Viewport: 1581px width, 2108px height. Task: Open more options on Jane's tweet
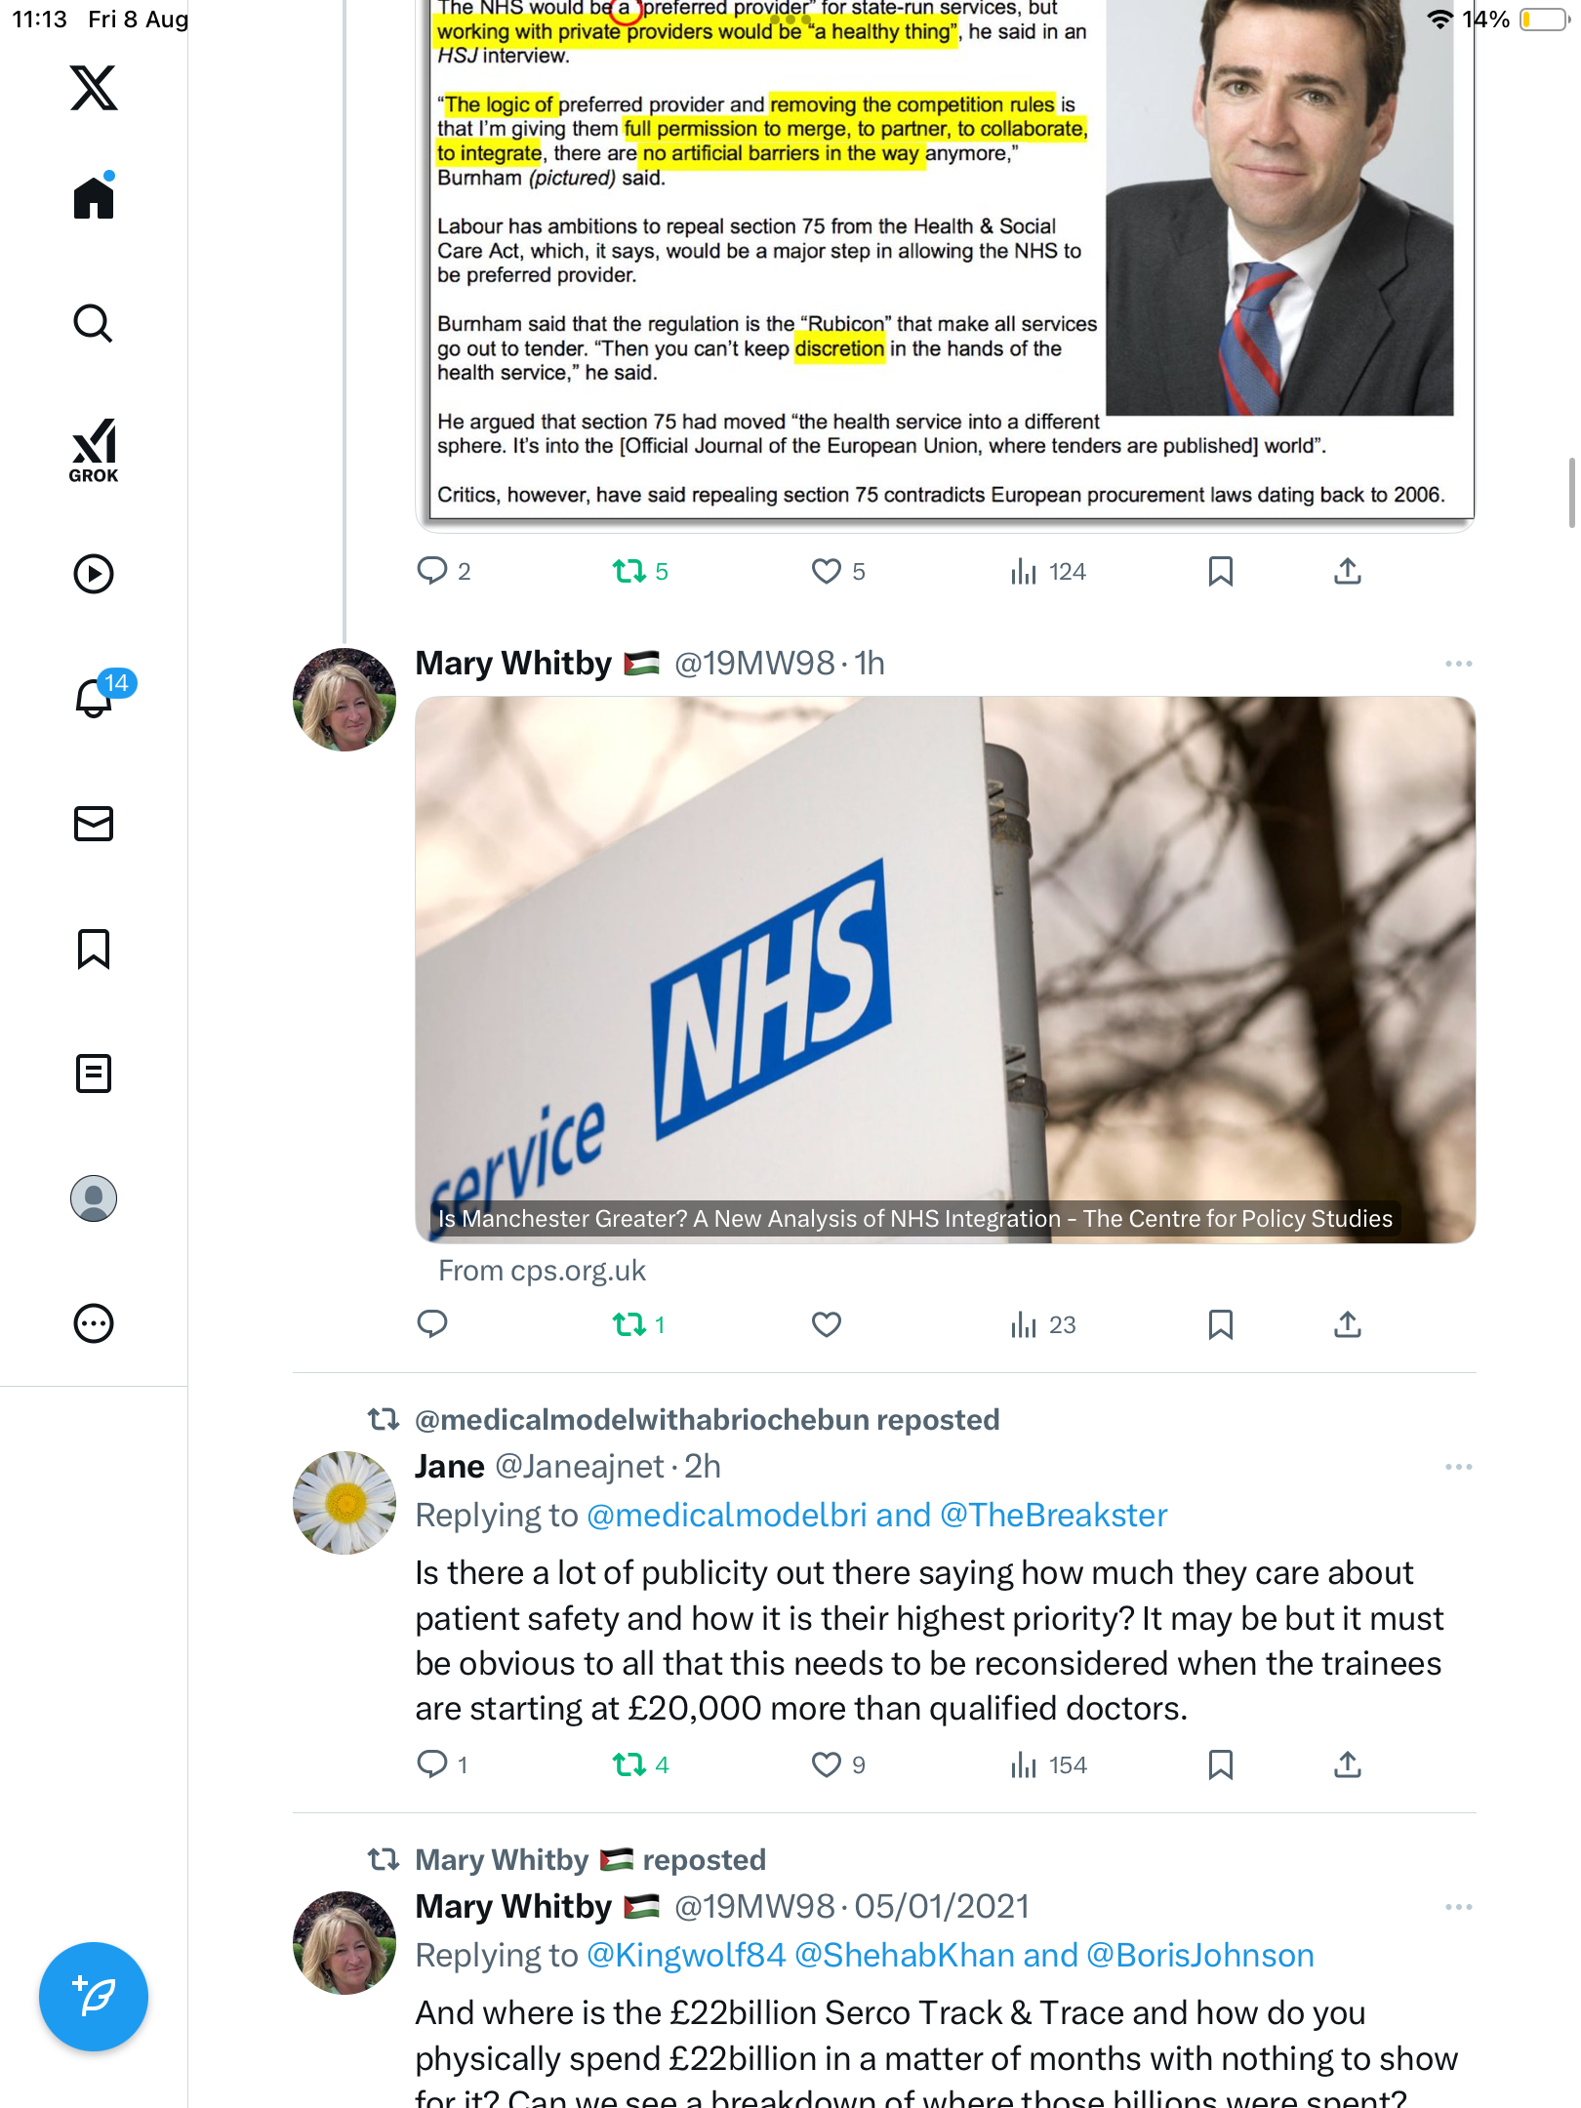1458,1467
